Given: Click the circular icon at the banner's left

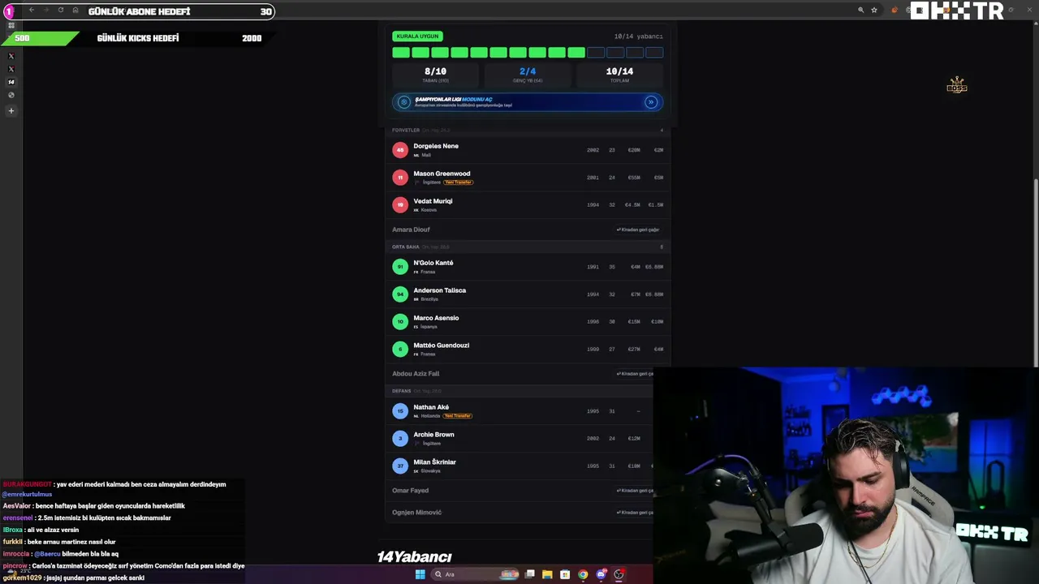Looking at the screenshot, I should click(404, 102).
